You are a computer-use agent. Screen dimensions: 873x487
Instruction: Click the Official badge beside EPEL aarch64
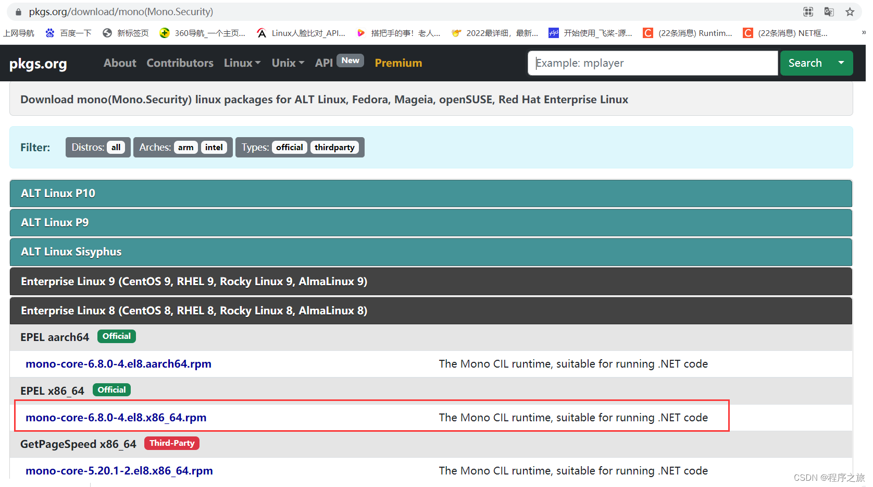[117, 336]
